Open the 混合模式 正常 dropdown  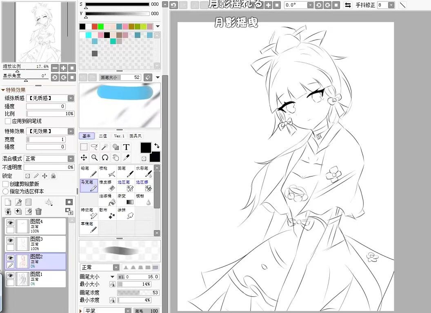coord(71,159)
